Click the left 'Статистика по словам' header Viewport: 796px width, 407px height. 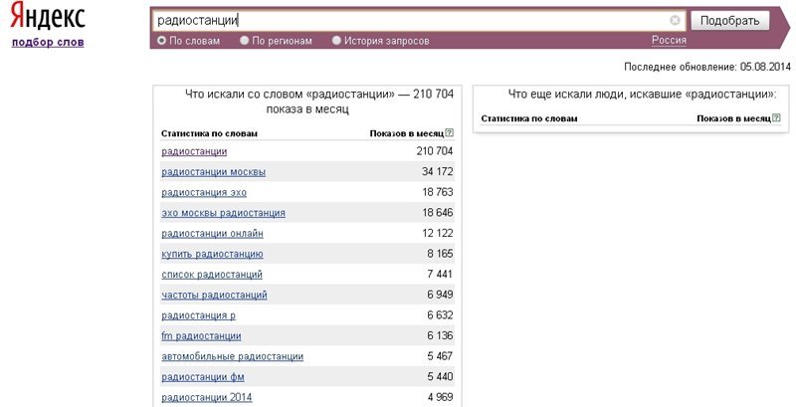point(209,133)
